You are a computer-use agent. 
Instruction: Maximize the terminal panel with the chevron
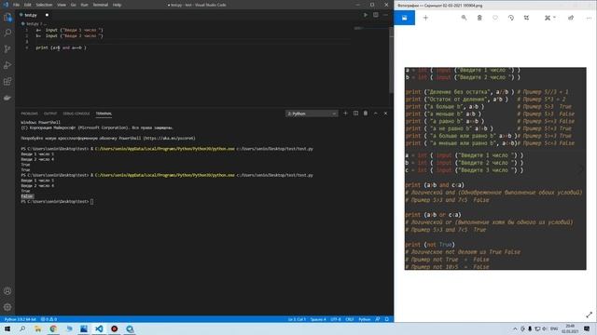coord(375,114)
